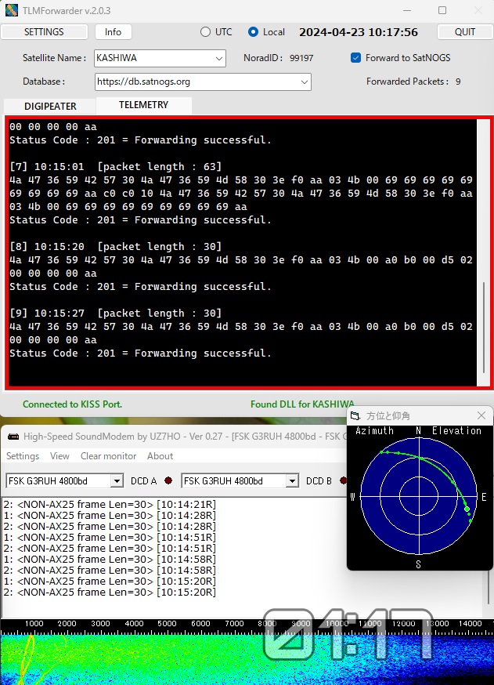The height and width of the screenshot is (685, 494).
Task: Open the Database URL dropdown
Action: [304, 82]
